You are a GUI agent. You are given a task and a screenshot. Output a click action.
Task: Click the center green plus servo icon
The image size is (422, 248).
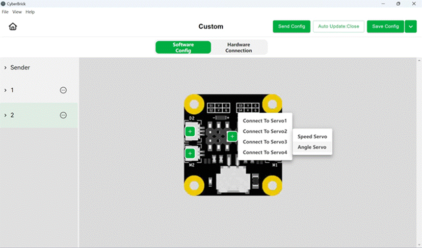[x=232, y=136]
